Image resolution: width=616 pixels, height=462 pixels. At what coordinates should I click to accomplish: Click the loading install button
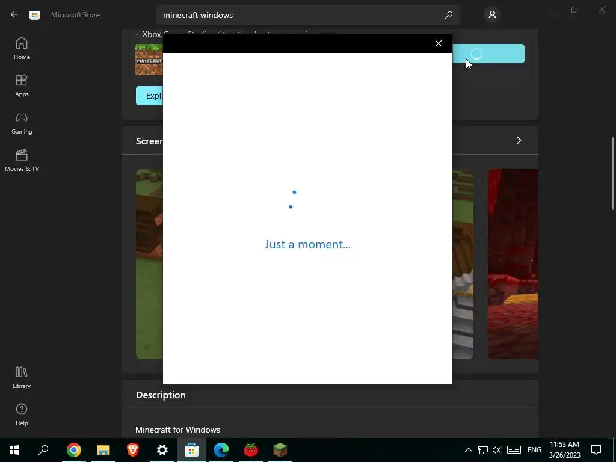click(488, 54)
